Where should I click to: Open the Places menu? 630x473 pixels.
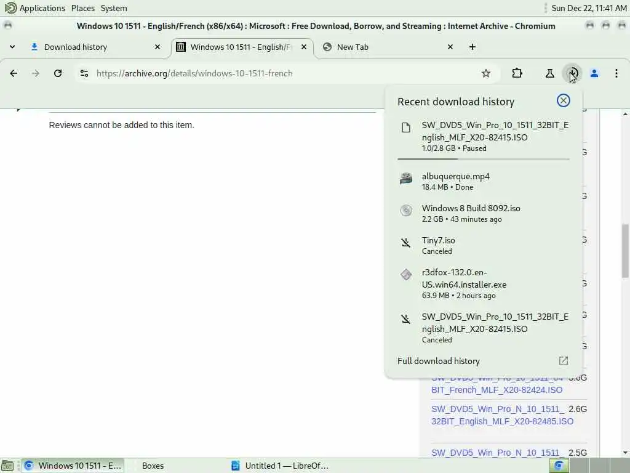(x=83, y=8)
